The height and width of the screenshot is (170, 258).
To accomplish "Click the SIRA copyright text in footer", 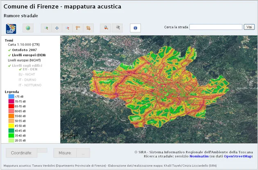I will [193, 152].
